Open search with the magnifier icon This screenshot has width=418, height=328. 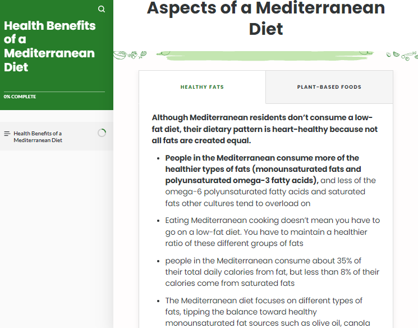[102, 9]
